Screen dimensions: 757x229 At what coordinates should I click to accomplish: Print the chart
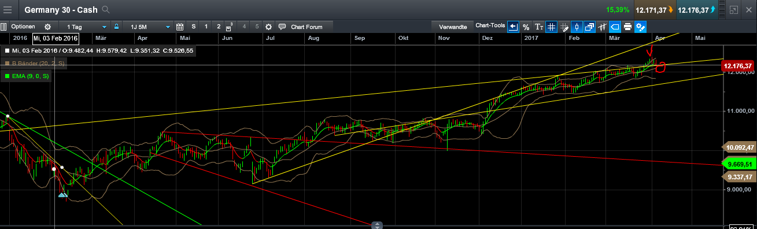tap(627, 27)
